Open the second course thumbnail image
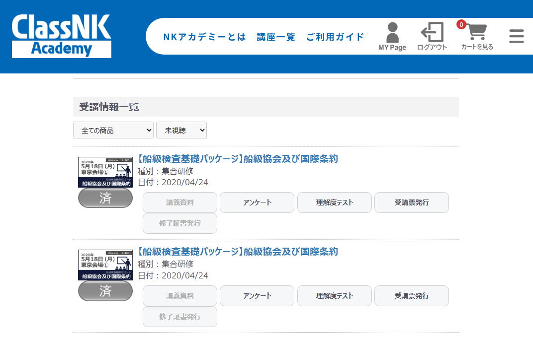This screenshot has height=337, width=533. [105, 265]
